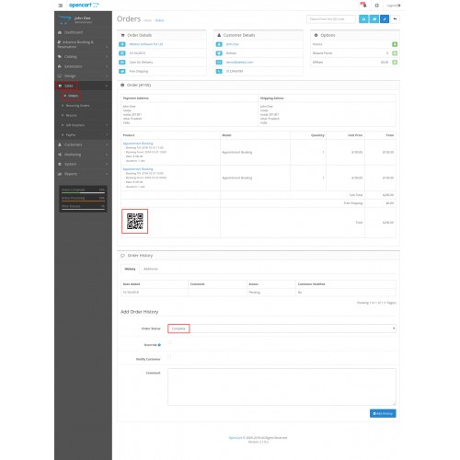Viewport: 460px width, 460px height.
Task: Click the green add button for Reward Points
Action: (395, 53)
